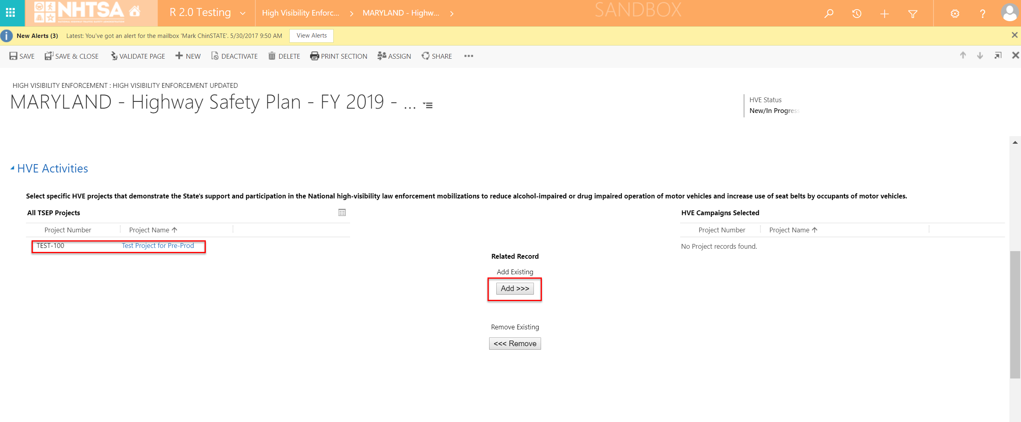1021x422 pixels.
Task: Open the app launcher waffle icon
Action: (x=11, y=13)
